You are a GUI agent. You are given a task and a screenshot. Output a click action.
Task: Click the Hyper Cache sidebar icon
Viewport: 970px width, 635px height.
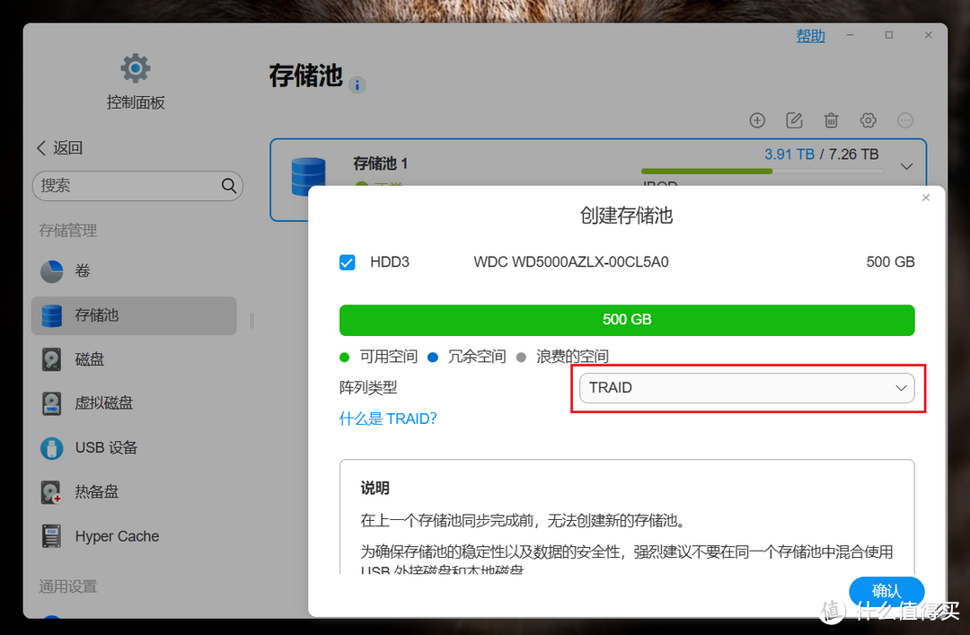(x=51, y=535)
